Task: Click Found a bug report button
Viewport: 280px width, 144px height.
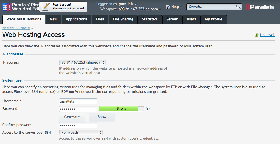Action: 63,7
